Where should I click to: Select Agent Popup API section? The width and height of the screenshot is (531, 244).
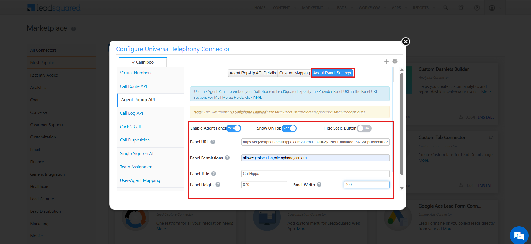pyautogui.click(x=150, y=100)
